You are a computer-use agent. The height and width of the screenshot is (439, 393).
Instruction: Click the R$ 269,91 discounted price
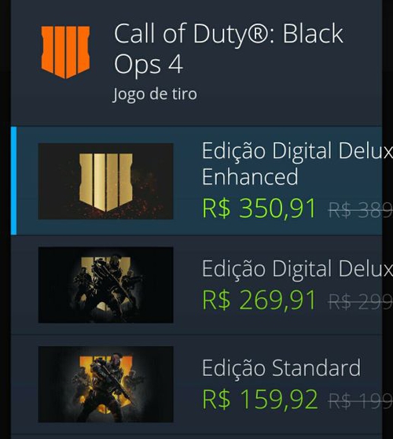[x=259, y=300]
